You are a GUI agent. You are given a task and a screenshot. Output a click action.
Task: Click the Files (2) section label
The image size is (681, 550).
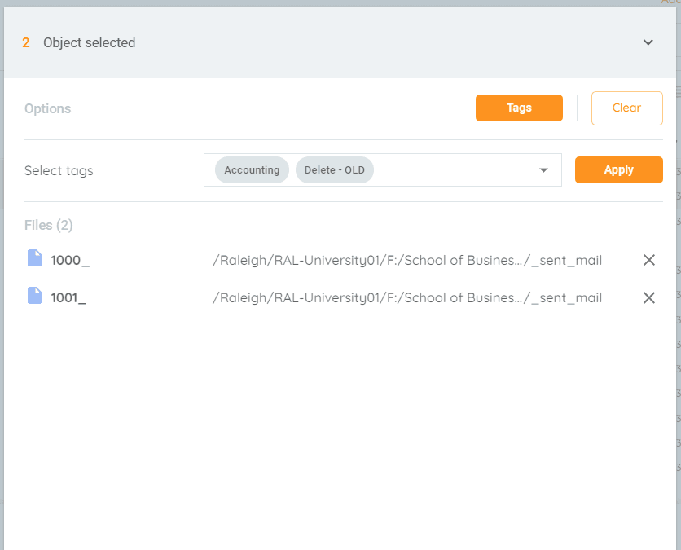[x=49, y=225]
